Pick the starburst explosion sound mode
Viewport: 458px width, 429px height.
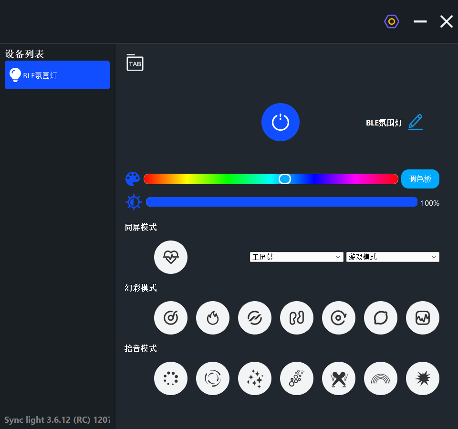(423, 379)
